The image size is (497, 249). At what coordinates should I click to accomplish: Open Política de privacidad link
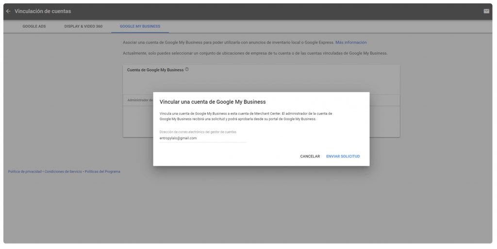tap(25, 171)
